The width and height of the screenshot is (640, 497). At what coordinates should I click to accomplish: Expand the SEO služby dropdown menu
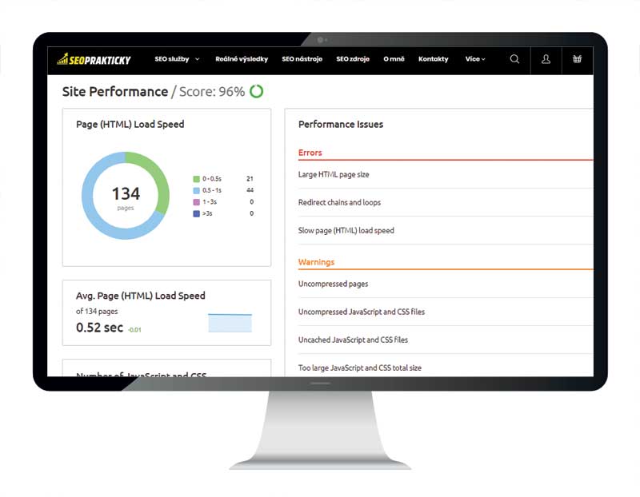tap(177, 59)
